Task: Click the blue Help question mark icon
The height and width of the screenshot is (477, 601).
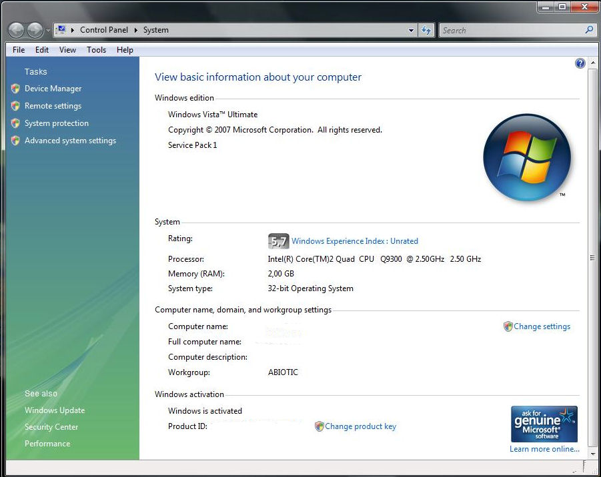Action: [x=580, y=63]
